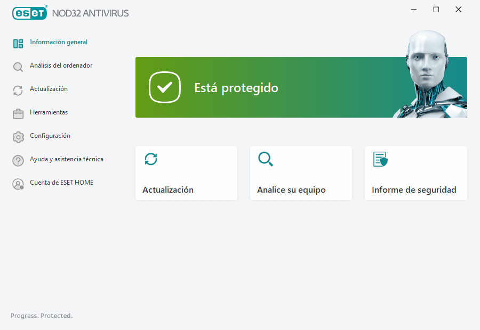Click the green checkmark circle in the banner
This screenshot has height=330, width=480.
(165, 87)
